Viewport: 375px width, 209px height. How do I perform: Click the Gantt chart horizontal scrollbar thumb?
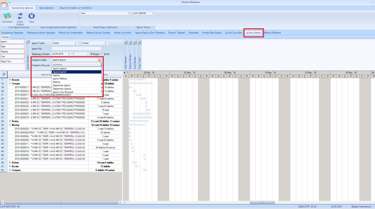pos(262,202)
